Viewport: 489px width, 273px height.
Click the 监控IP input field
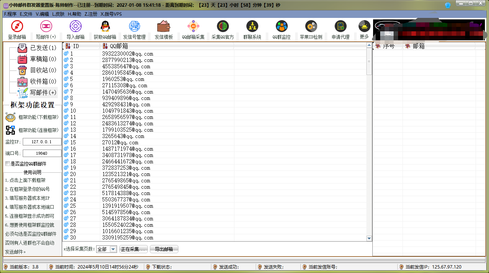click(x=42, y=142)
